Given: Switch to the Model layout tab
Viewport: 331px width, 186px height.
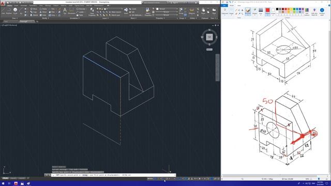Looking at the screenshot, I should (x=5, y=178).
